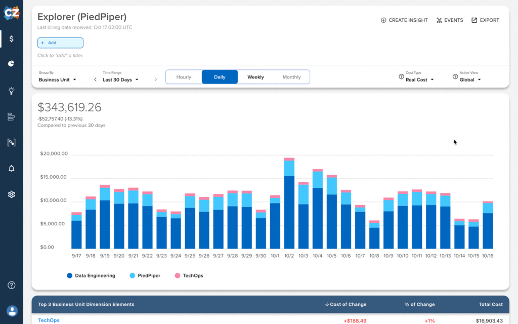Switch to Hourly granularity
Viewport: 518px width, 324px height.
(x=184, y=77)
